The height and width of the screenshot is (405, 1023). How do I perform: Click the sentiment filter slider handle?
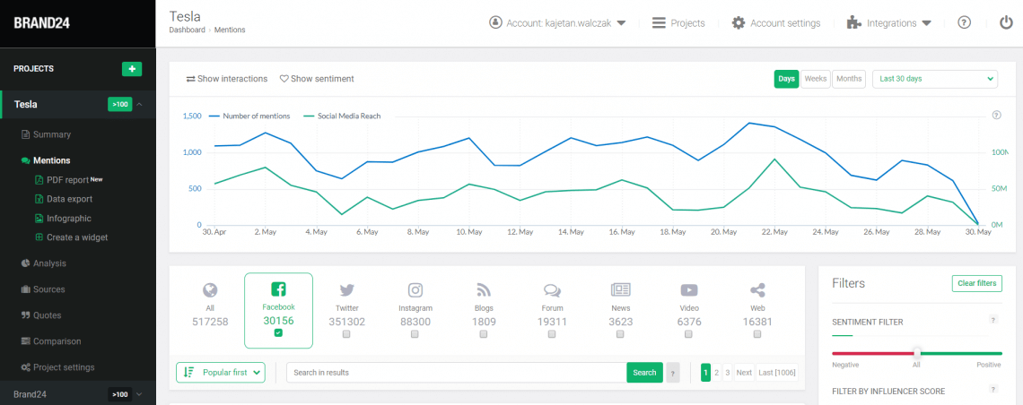(916, 353)
